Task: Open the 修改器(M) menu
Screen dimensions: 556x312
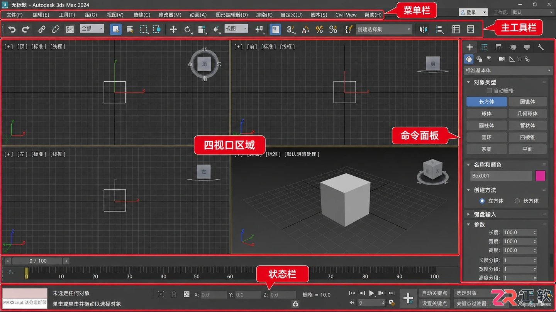Action: point(170,15)
